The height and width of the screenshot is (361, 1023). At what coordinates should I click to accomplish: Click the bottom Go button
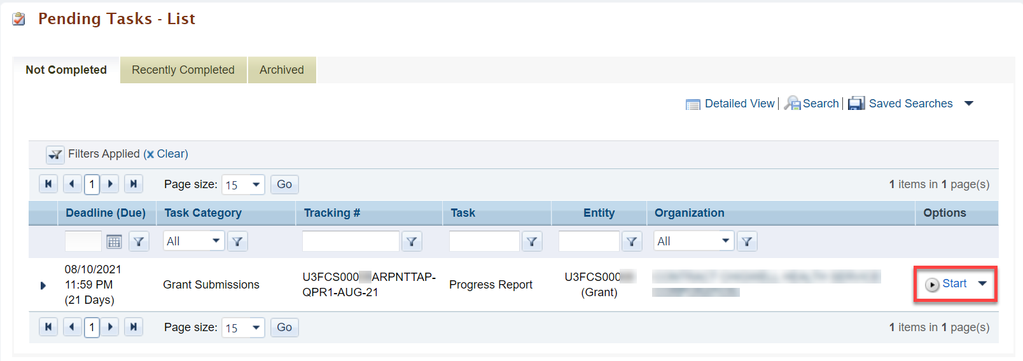coord(284,327)
